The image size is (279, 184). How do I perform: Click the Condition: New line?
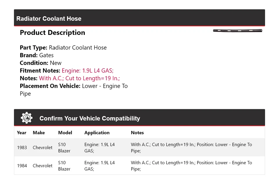[x=41, y=63]
